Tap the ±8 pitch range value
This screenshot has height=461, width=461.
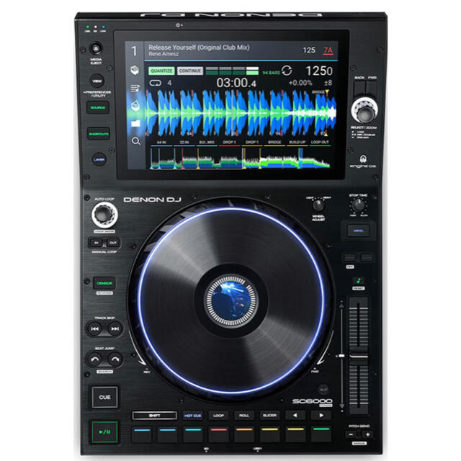tap(328, 83)
